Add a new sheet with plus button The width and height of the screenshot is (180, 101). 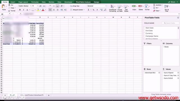click(x=49, y=95)
